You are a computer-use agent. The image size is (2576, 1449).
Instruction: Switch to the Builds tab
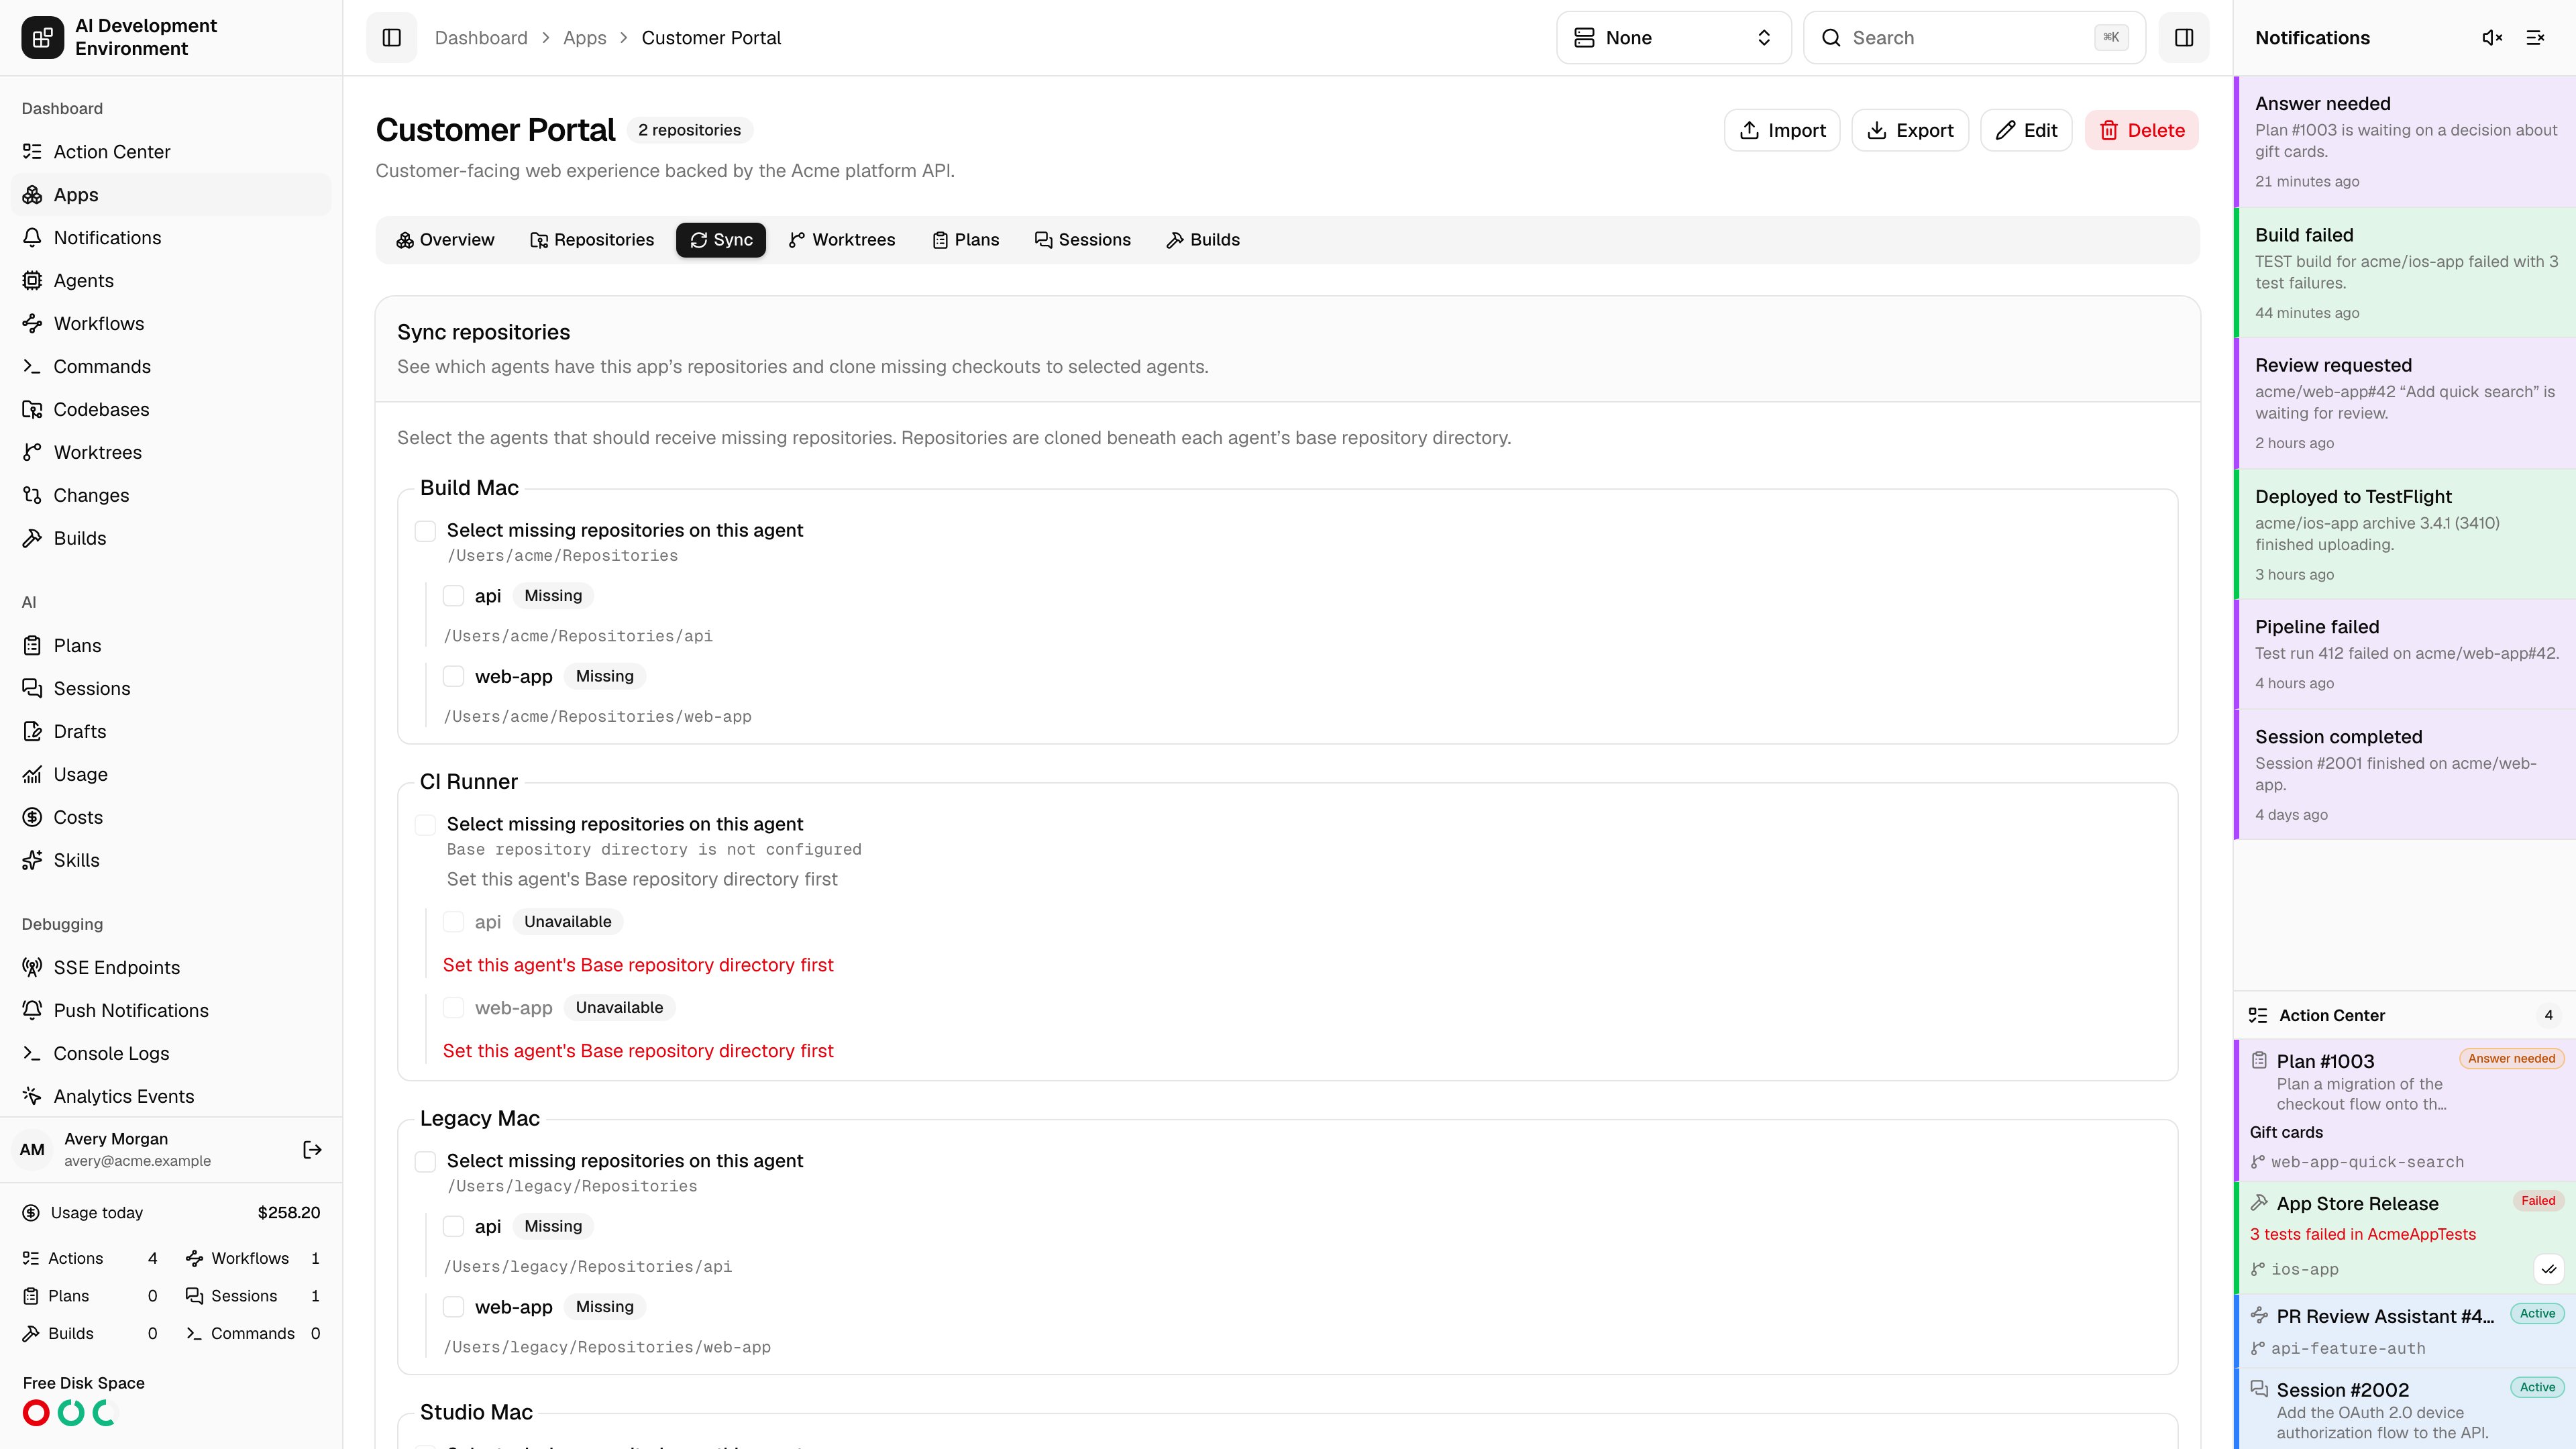click(1203, 240)
